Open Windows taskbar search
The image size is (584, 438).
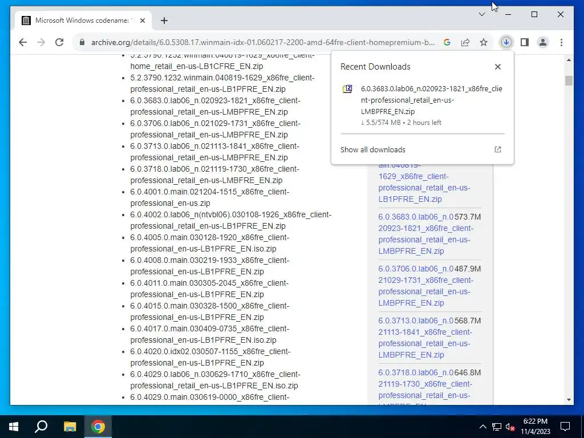point(41,427)
